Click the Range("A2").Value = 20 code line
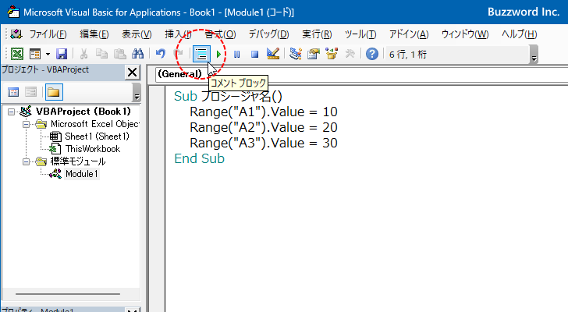Image resolution: width=568 pixels, height=312 pixels. (264, 127)
